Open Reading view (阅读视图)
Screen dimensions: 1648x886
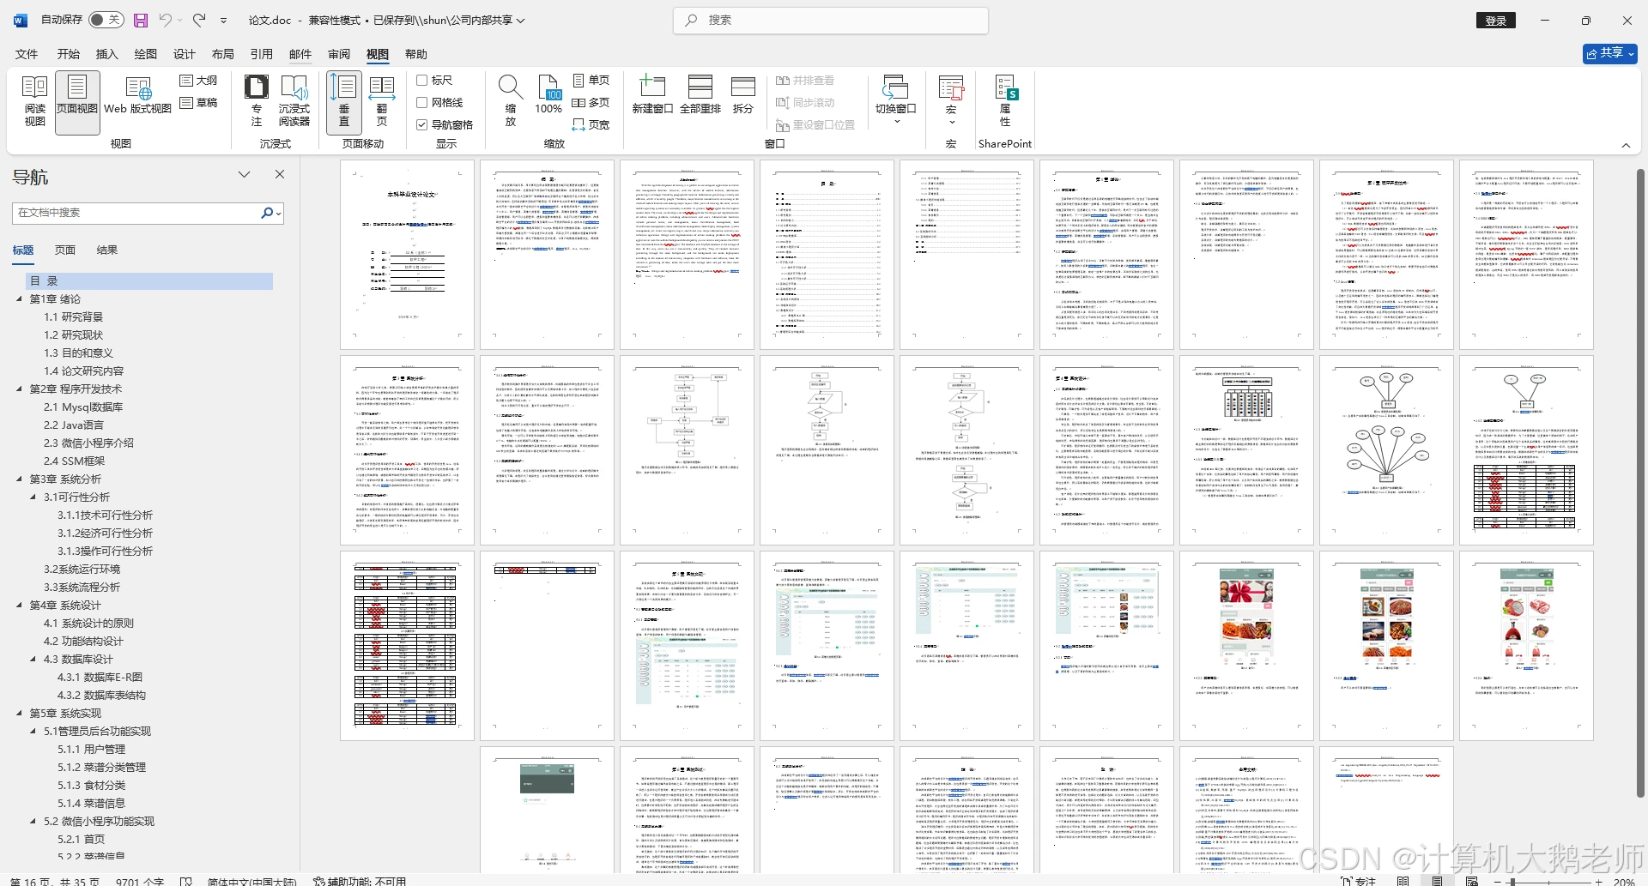tap(34, 101)
